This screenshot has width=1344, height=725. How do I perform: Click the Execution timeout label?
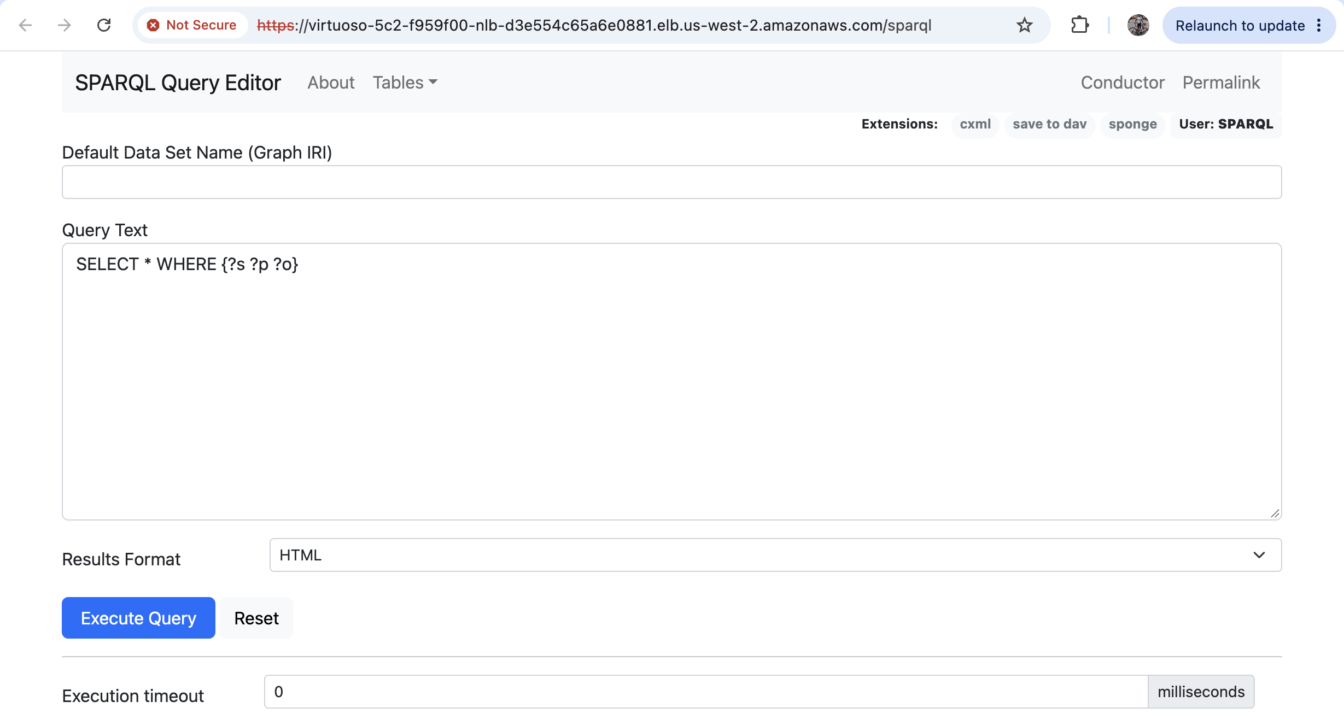132,696
